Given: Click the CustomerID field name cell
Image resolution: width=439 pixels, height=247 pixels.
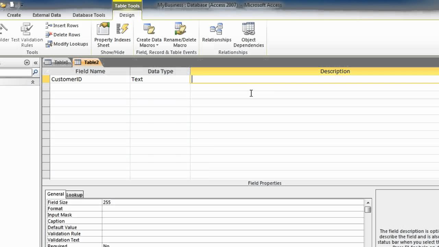Looking at the screenshot, I should point(90,79).
